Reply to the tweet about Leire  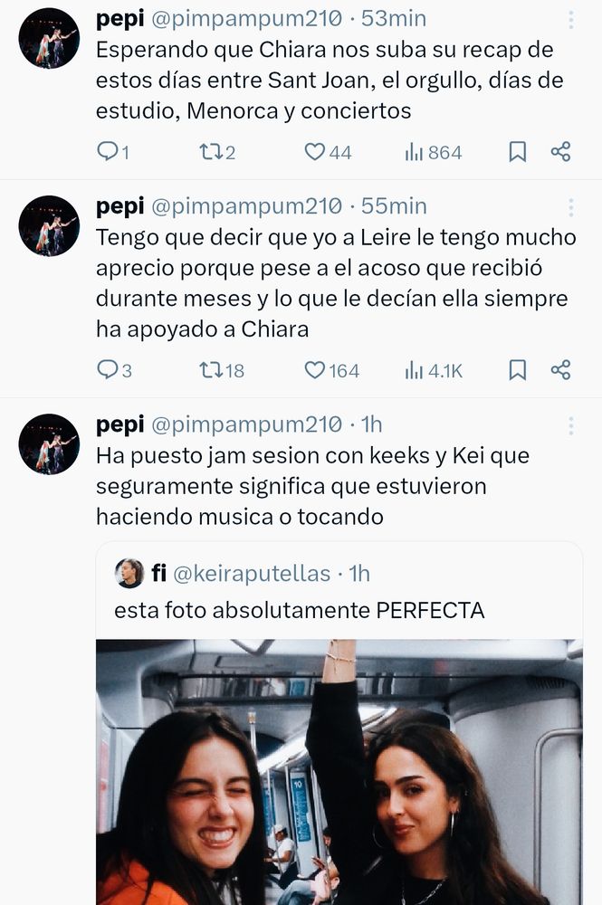108,370
